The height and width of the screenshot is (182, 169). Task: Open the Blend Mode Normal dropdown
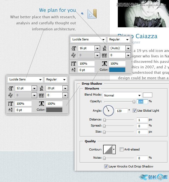[x=122, y=96]
